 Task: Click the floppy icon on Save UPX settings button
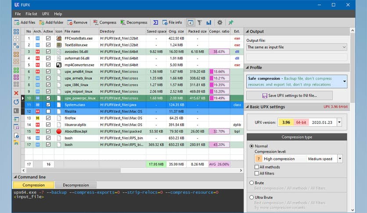265,95
